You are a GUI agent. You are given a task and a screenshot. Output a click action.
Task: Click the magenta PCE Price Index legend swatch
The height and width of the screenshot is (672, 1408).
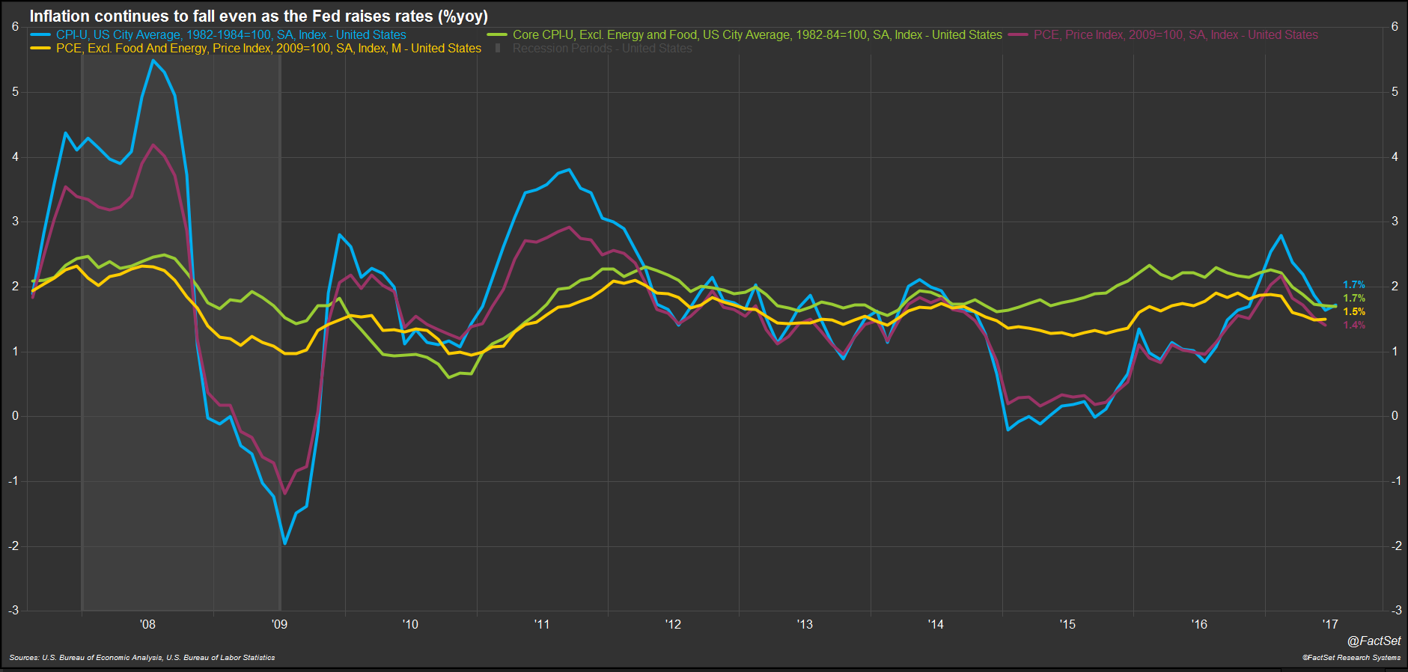1018,34
